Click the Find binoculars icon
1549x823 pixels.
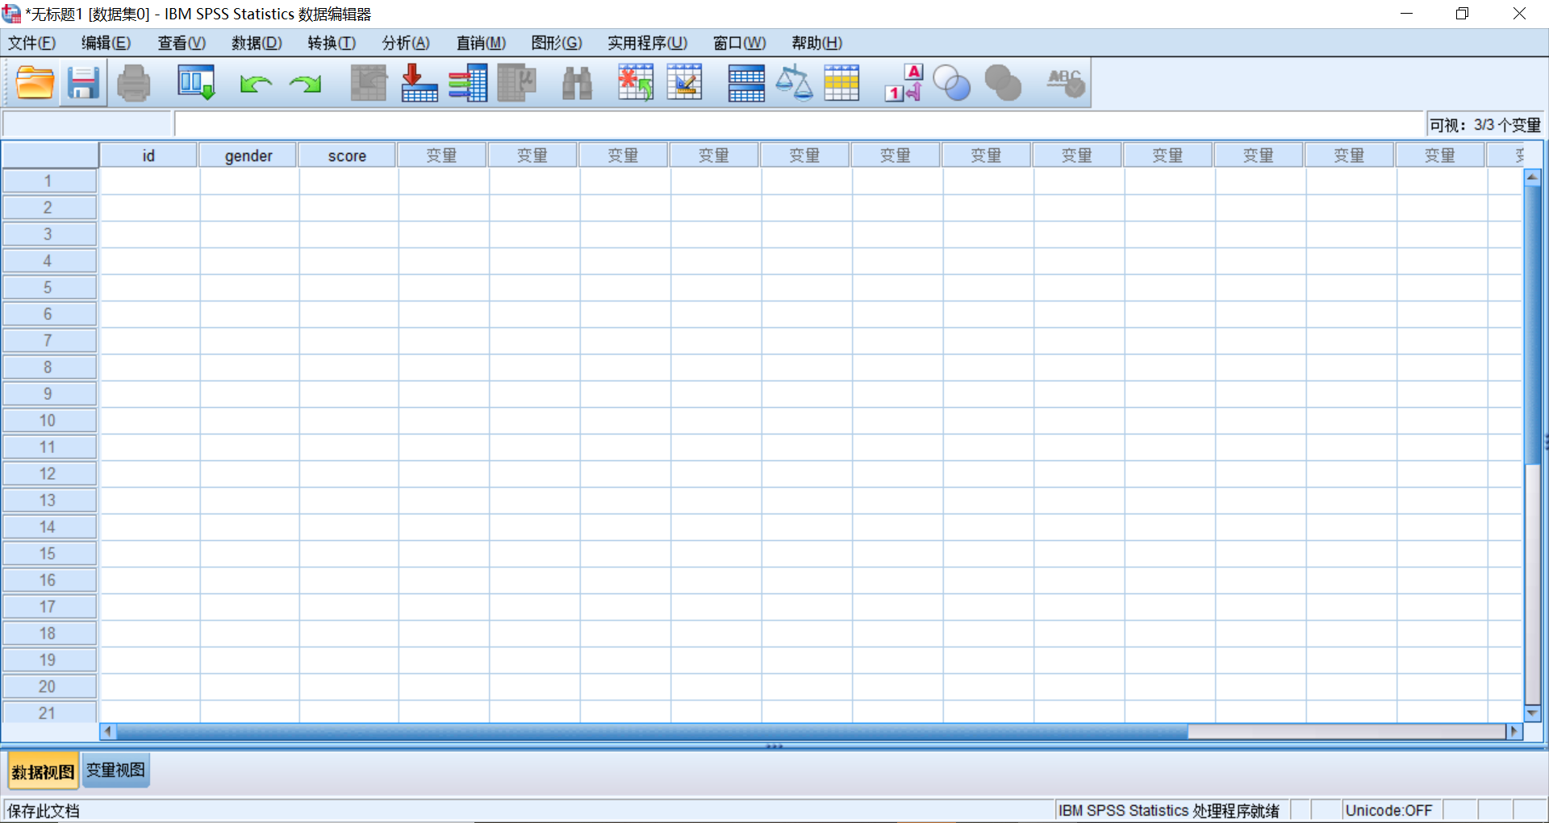tap(577, 83)
